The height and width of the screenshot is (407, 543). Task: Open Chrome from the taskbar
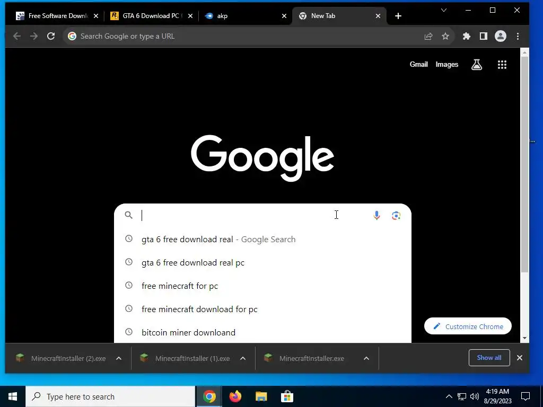tap(209, 396)
